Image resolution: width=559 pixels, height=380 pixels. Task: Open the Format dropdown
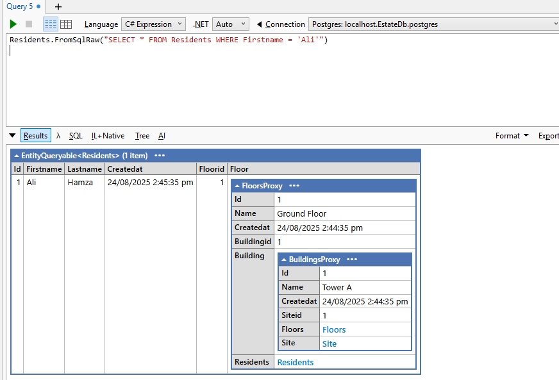click(x=511, y=135)
